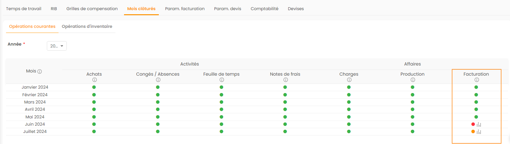Toggle the Achats status dot for Janvier 2024
The image size is (510, 144).
pyautogui.click(x=94, y=87)
